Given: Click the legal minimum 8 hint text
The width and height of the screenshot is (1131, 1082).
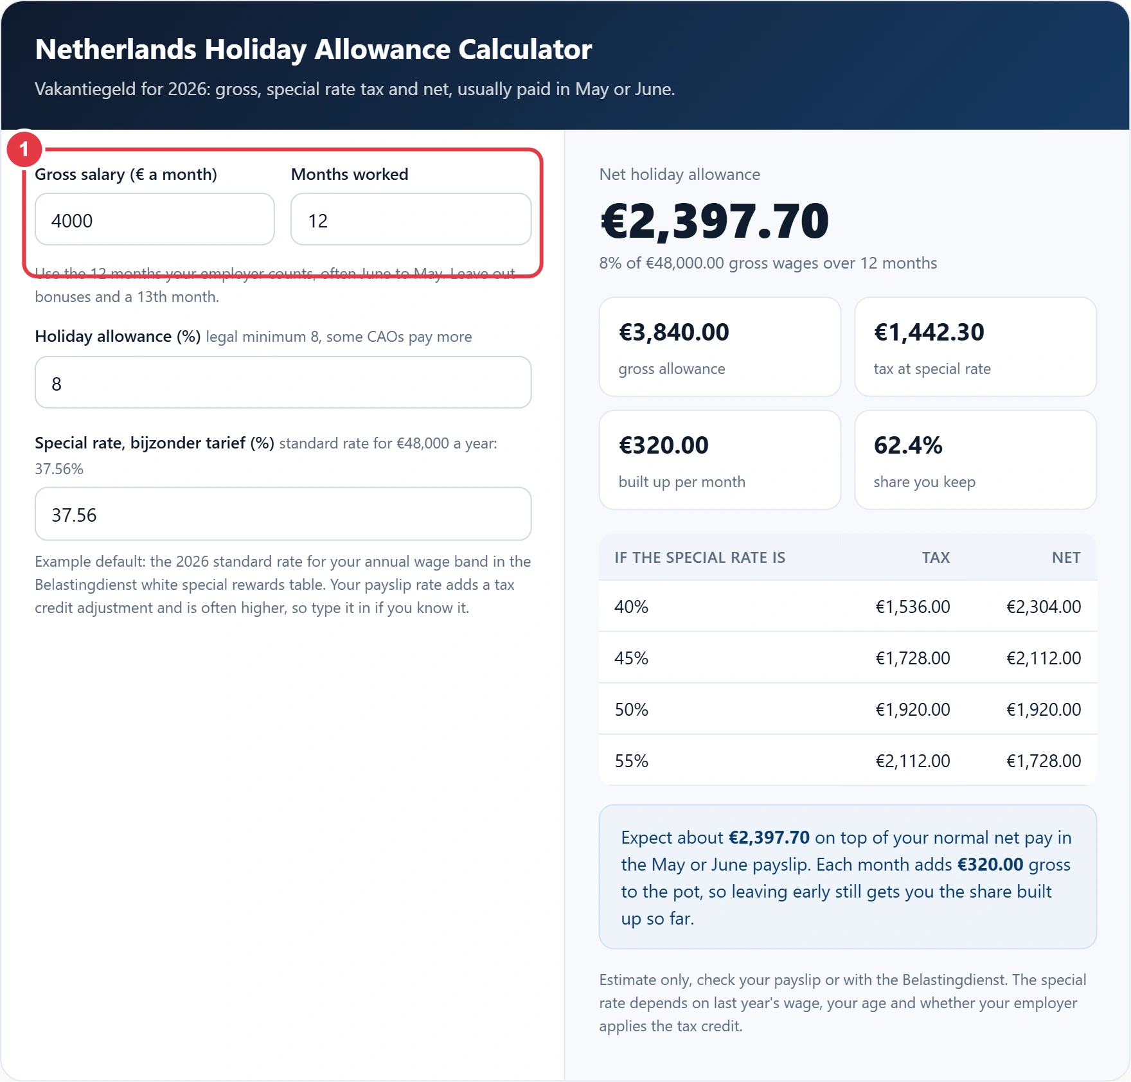Looking at the screenshot, I should pyautogui.click(x=339, y=337).
